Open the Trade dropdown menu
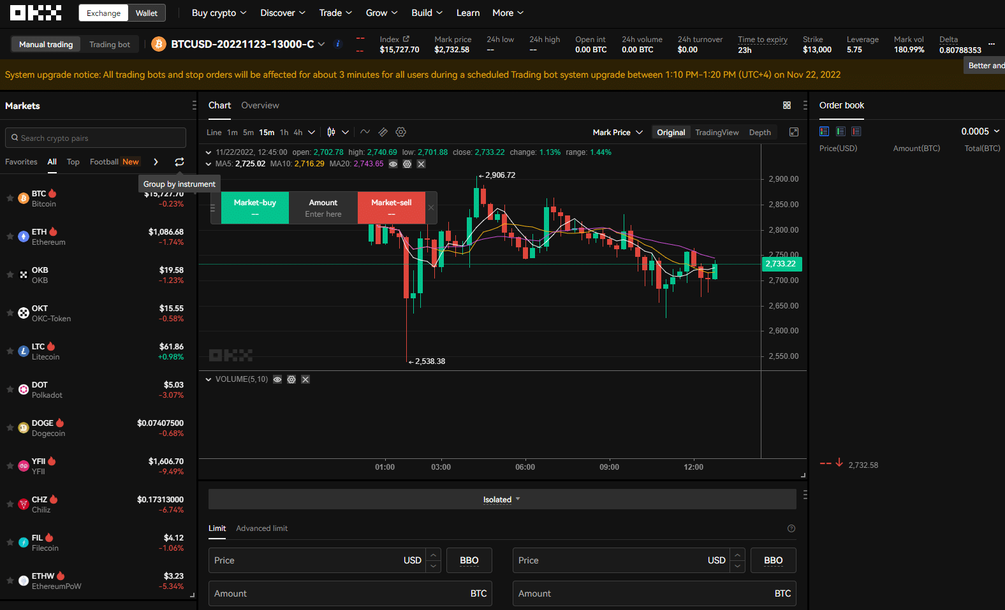Screen dimensions: 1005x610 [x=335, y=13]
